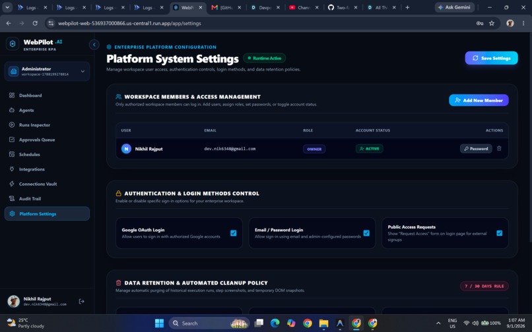Select Platform Settings in sidebar

(47, 214)
